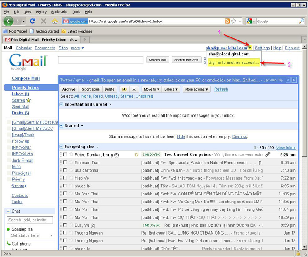Open the Bookmarks menu
The width and height of the screenshot is (308, 257).
(x=59, y=12)
